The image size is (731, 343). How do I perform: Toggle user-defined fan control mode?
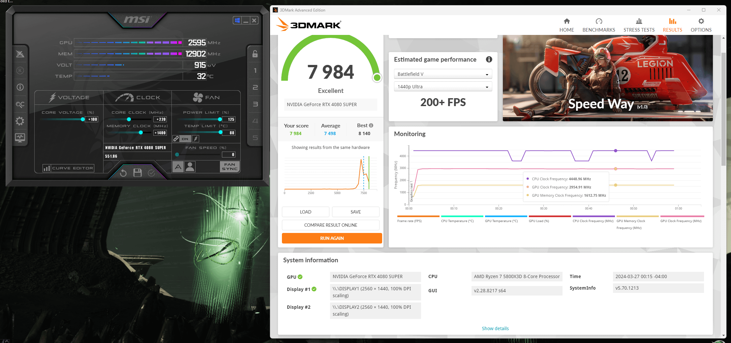coord(190,167)
